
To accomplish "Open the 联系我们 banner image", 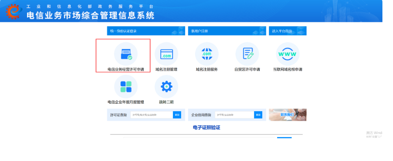I will (288, 115).
